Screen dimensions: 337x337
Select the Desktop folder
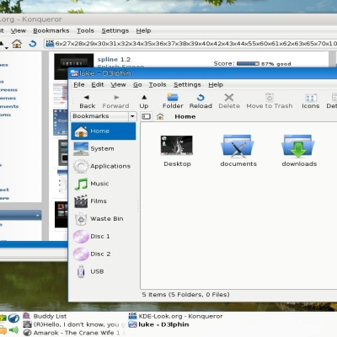pos(177,151)
